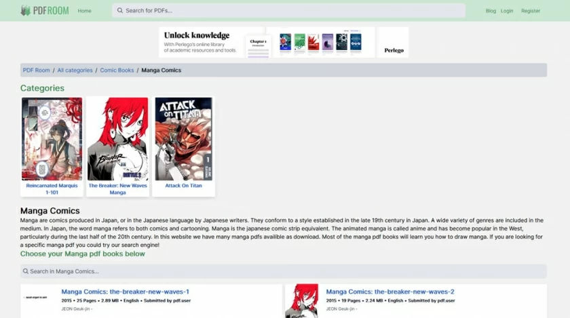Viewport: 570px width, 318px height.
Task: Click the PDF Room logo
Action: point(44,11)
